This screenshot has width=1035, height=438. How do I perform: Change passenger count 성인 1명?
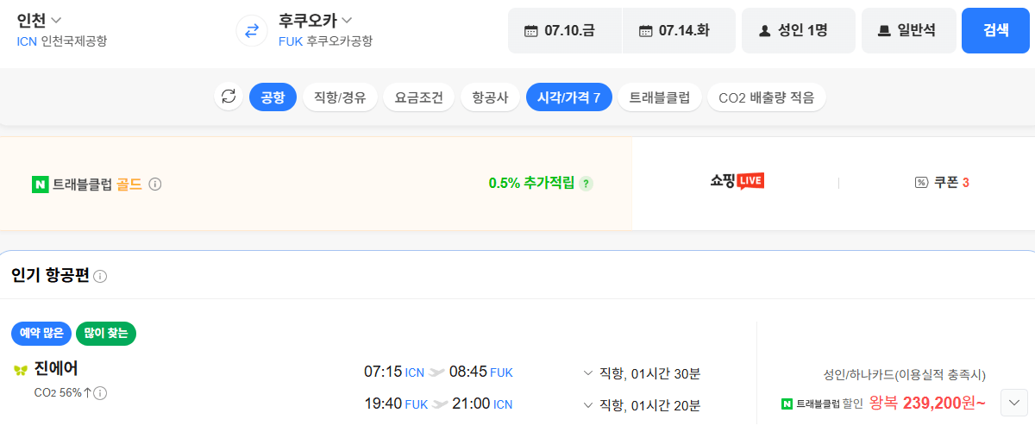click(799, 31)
